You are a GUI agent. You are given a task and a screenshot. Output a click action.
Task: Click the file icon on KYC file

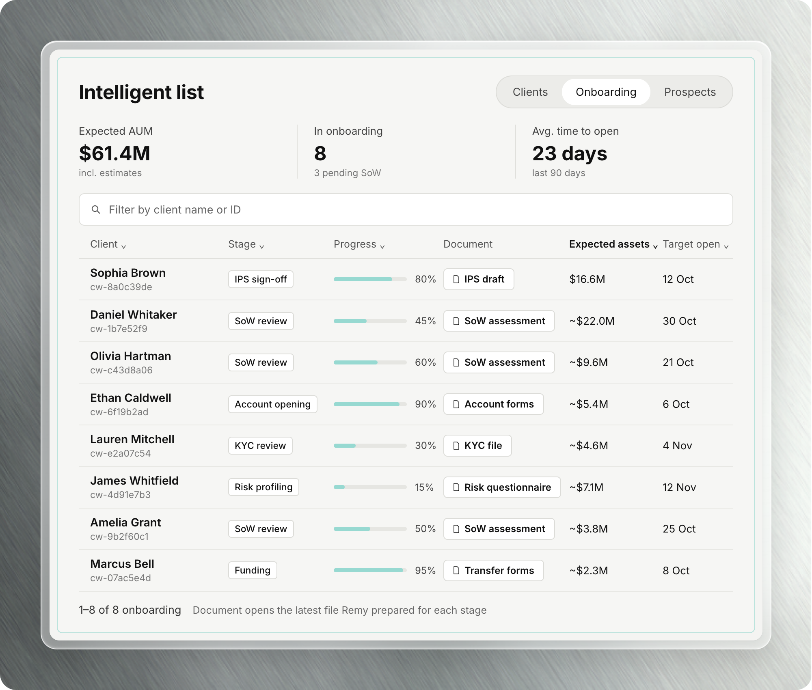456,446
